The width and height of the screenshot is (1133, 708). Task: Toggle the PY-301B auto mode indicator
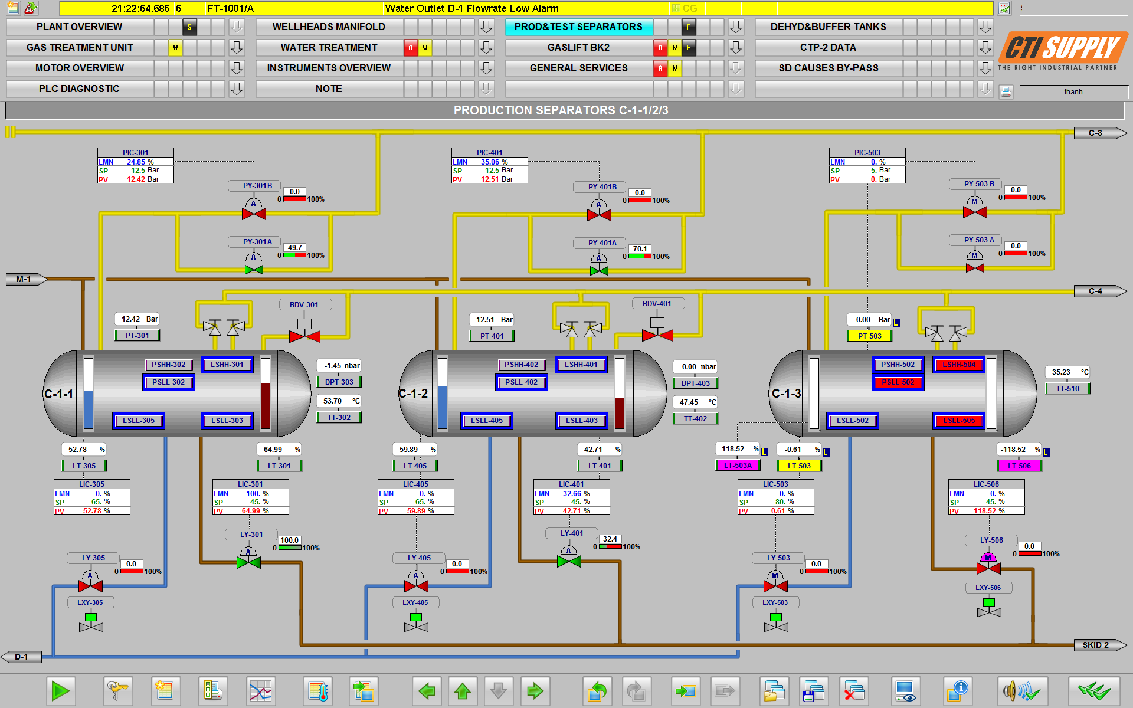(254, 204)
